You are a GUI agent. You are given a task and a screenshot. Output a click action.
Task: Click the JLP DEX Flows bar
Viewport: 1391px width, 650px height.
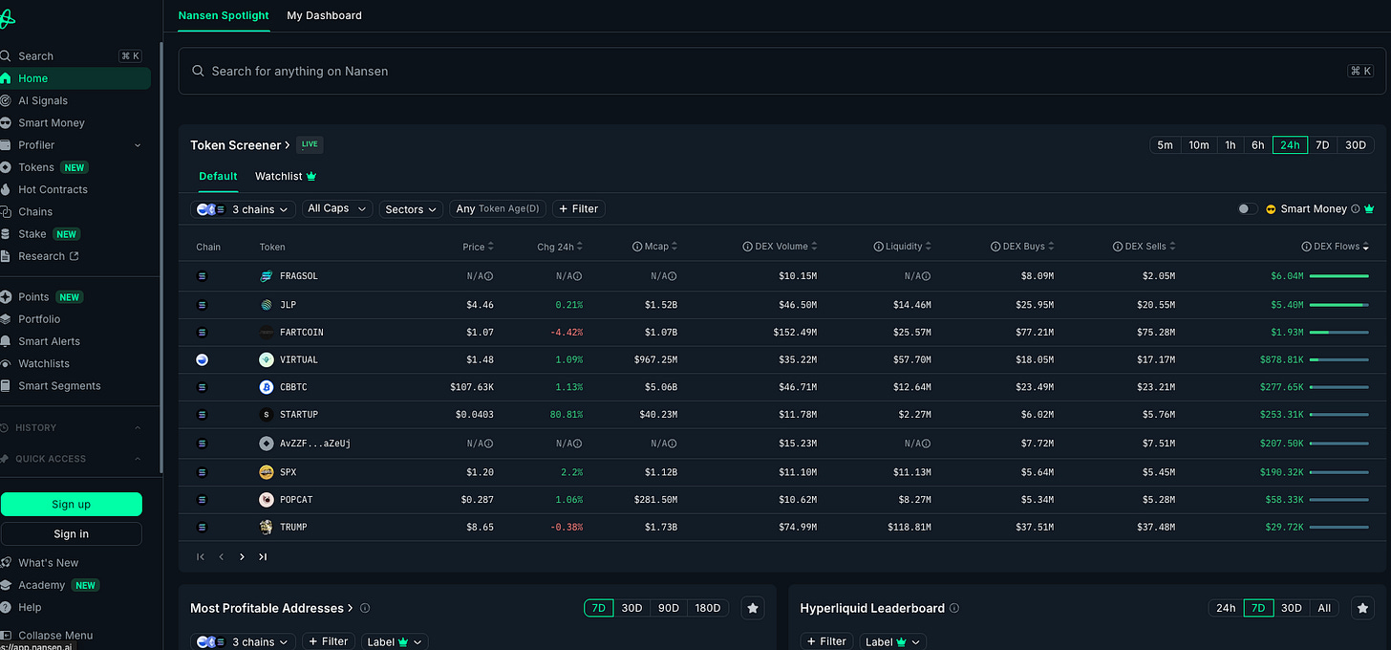pyautogui.click(x=1338, y=304)
